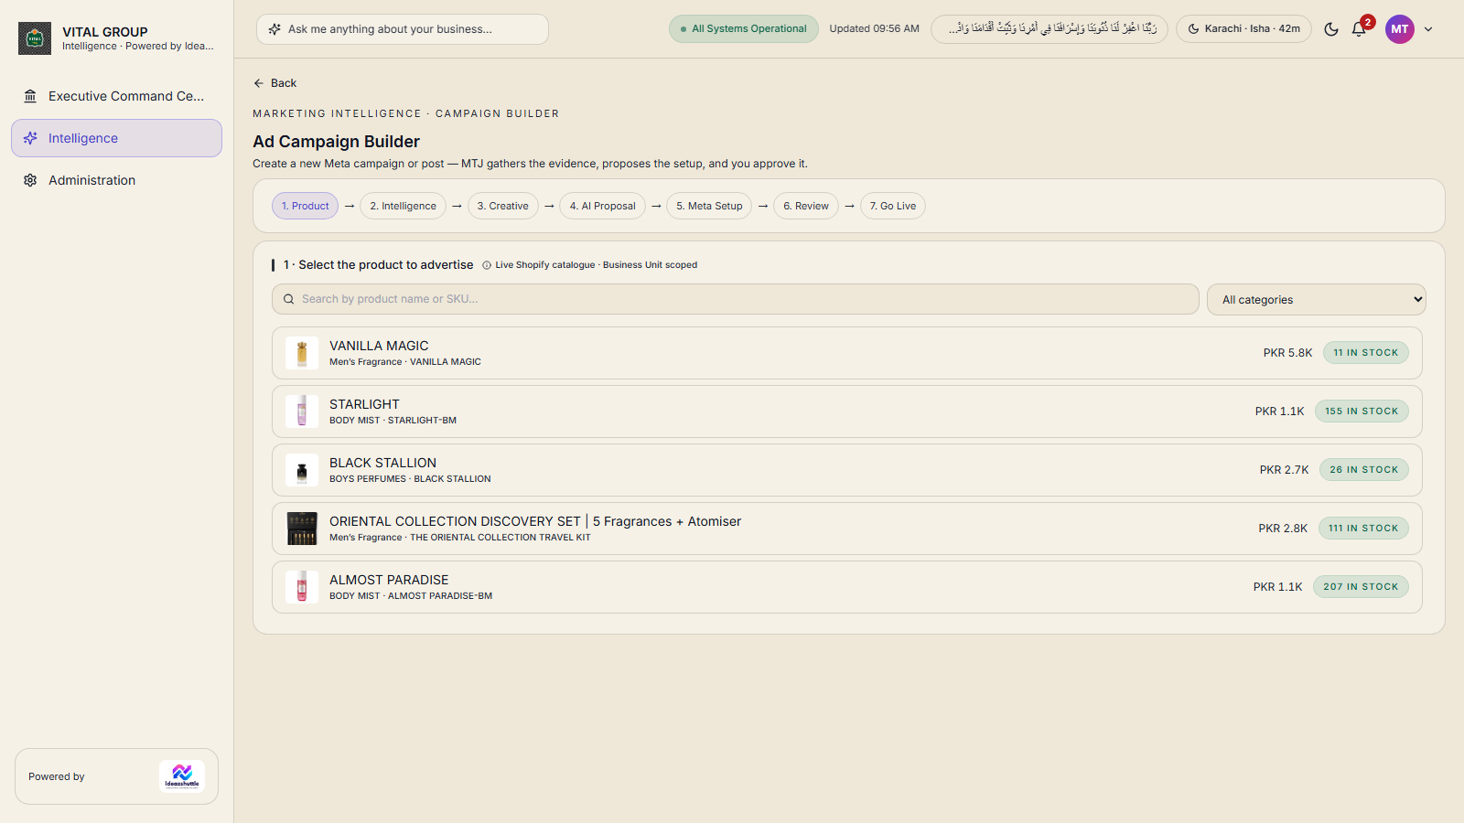This screenshot has height=823, width=1464.
Task: Open Executive Command Center in sidebar
Action: [116, 96]
